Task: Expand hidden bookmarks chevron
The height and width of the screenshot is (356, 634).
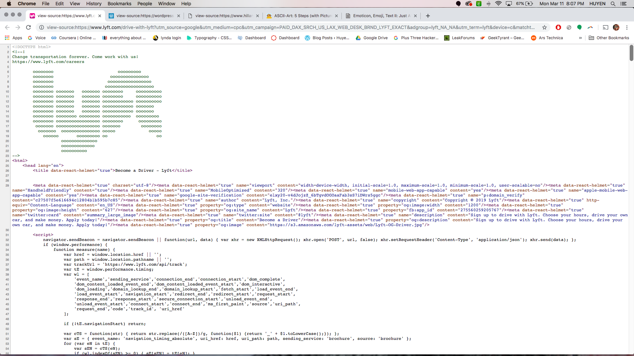Action: (580, 38)
